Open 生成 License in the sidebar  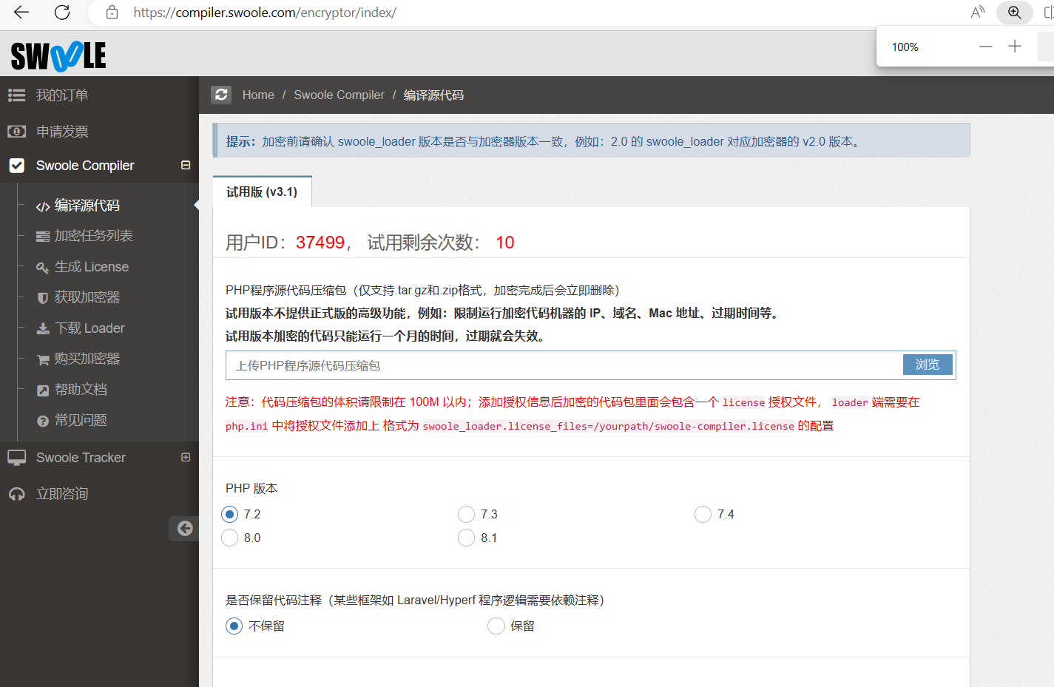tap(92, 267)
